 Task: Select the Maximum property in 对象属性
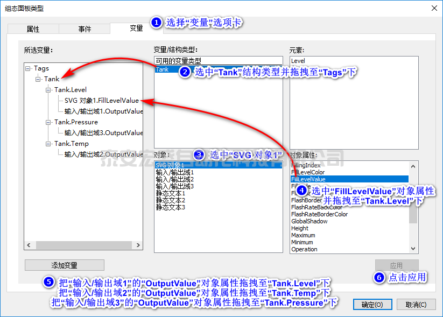(x=303, y=235)
